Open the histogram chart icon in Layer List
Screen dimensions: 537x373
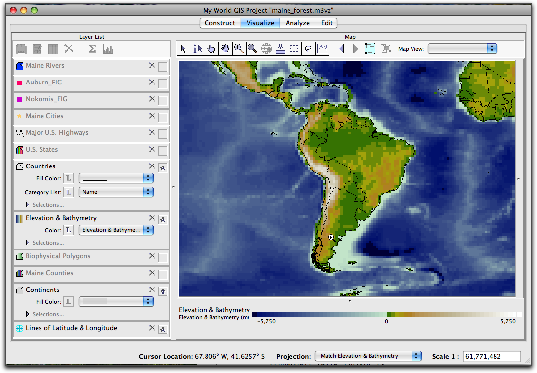(108, 49)
